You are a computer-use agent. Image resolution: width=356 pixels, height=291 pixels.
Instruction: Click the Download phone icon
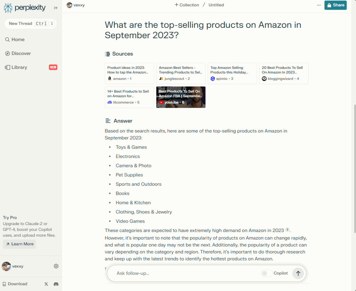point(4,284)
